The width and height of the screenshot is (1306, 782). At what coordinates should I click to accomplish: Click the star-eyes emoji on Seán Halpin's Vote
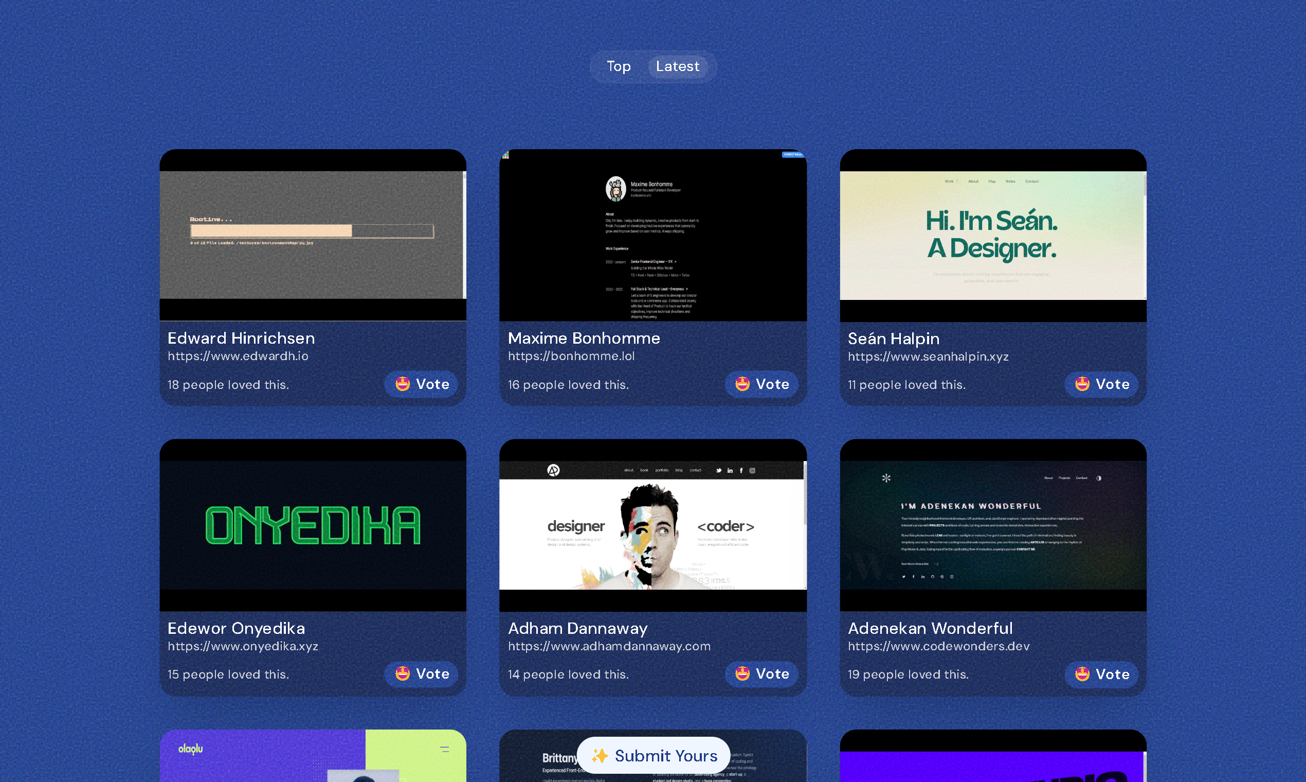(1082, 384)
